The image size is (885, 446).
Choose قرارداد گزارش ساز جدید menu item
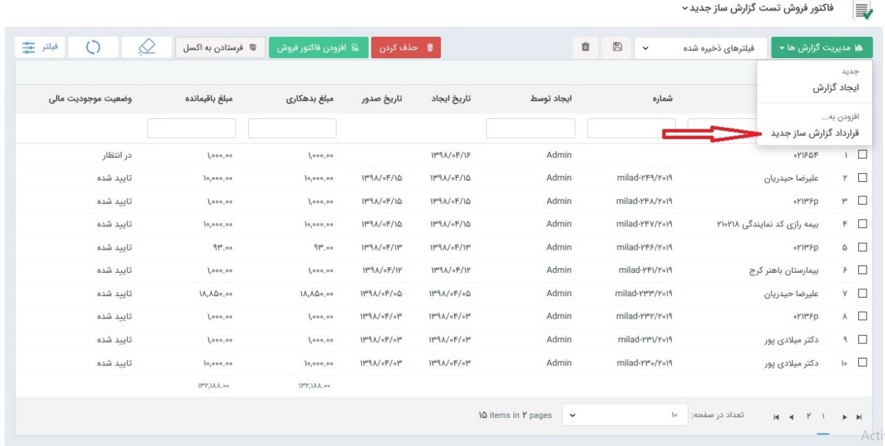point(814,133)
